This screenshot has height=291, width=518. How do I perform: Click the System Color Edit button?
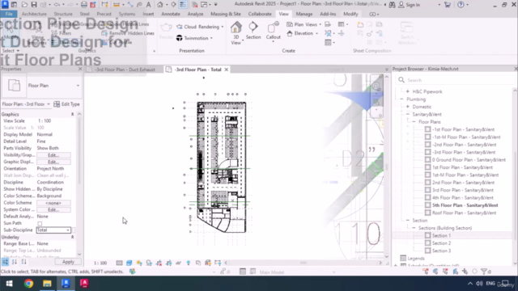point(53,210)
